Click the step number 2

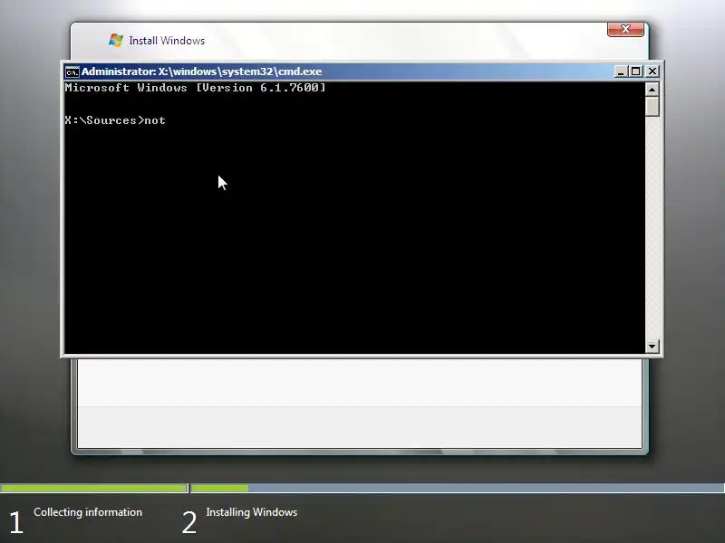tap(189, 523)
